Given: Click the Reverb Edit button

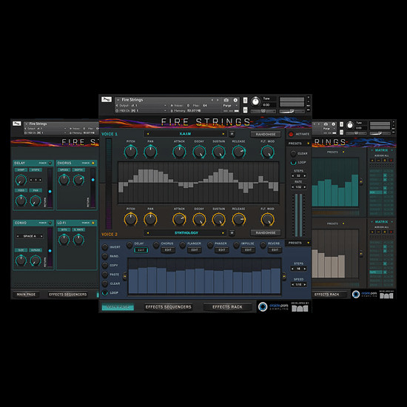Looking at the screenshot, I should tap(275, 250).
